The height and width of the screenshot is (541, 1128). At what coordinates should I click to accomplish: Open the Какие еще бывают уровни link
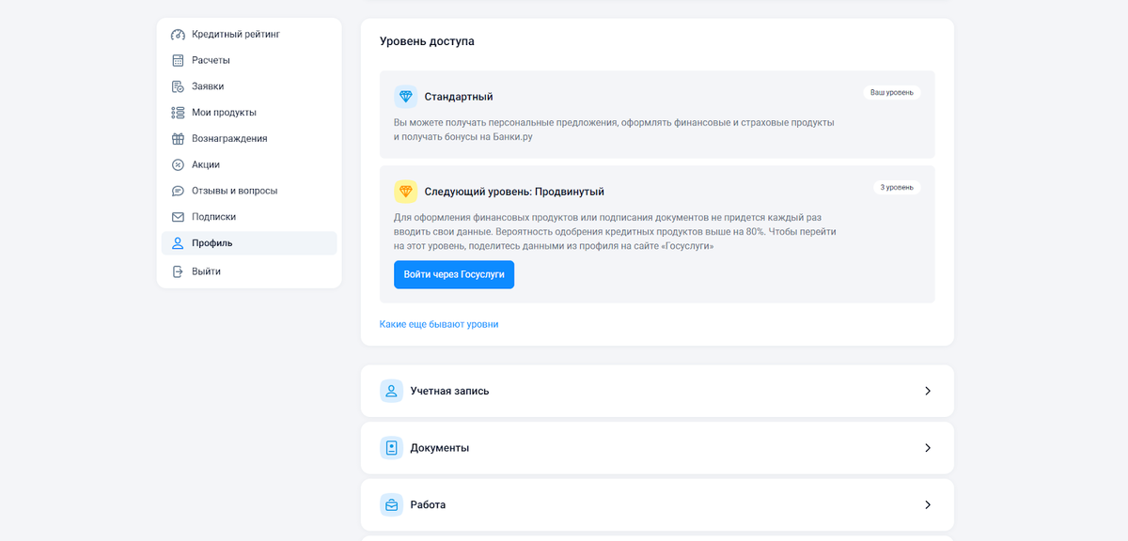(x=439, y=324)
